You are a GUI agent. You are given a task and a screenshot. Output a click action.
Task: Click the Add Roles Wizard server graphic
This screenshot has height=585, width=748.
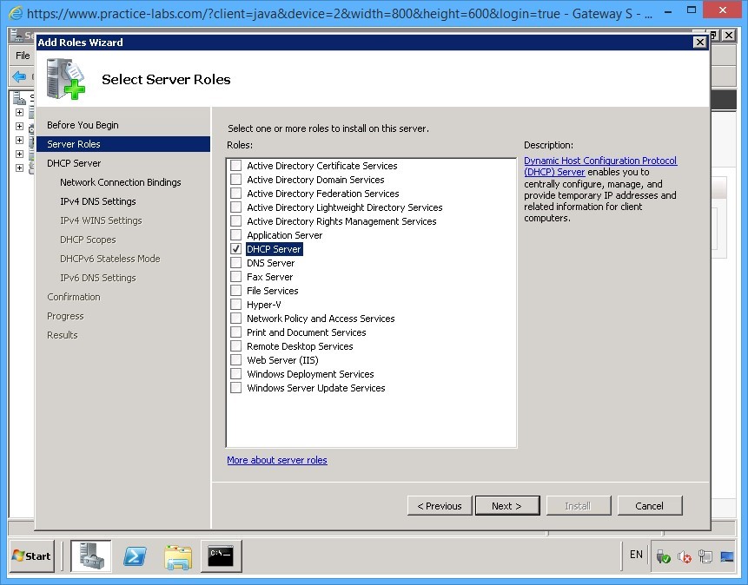65,78
